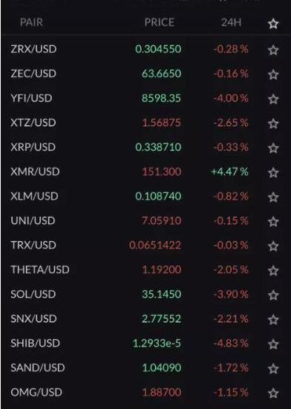Viewport: 291px width, 409px height.
Task: Sort list by PAIR column header
Action: click(x=31, y=22)
